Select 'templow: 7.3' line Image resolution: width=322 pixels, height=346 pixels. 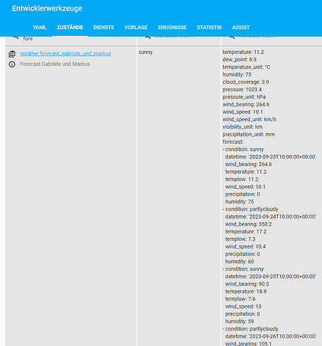pos(240,239)
